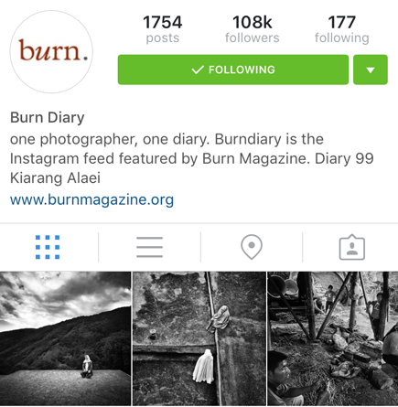Switch to grid view of posts
This screenshot has height=407, width=398.
(x=48, y=247)
